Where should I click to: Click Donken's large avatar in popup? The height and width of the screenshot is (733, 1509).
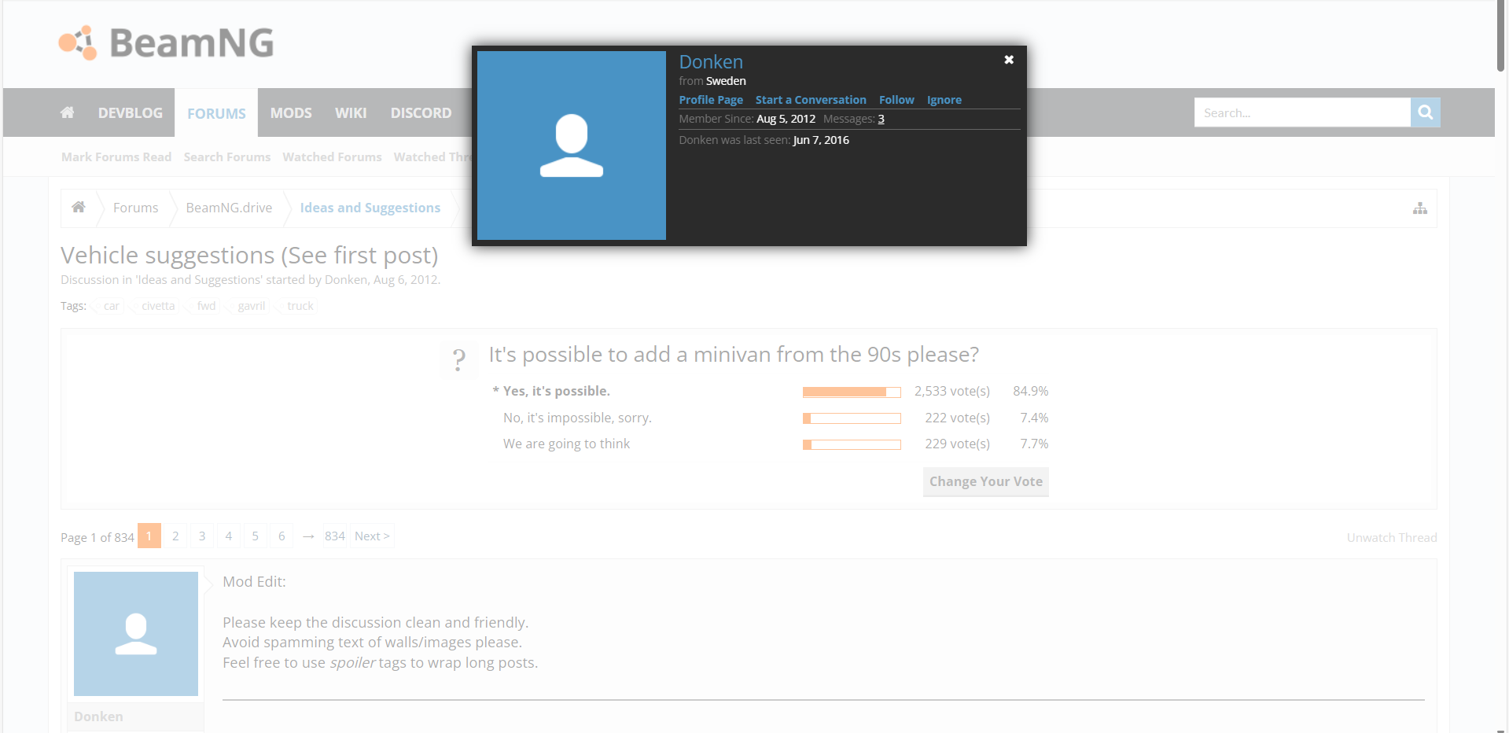click(x=572, y=145)
